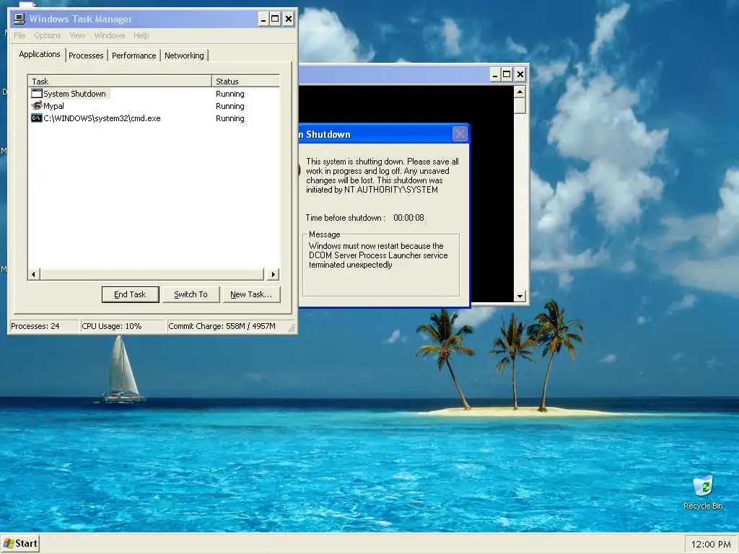Click the Task Manager resize grip
Viewport: 739px width, 554px height.
coord(292,328)
